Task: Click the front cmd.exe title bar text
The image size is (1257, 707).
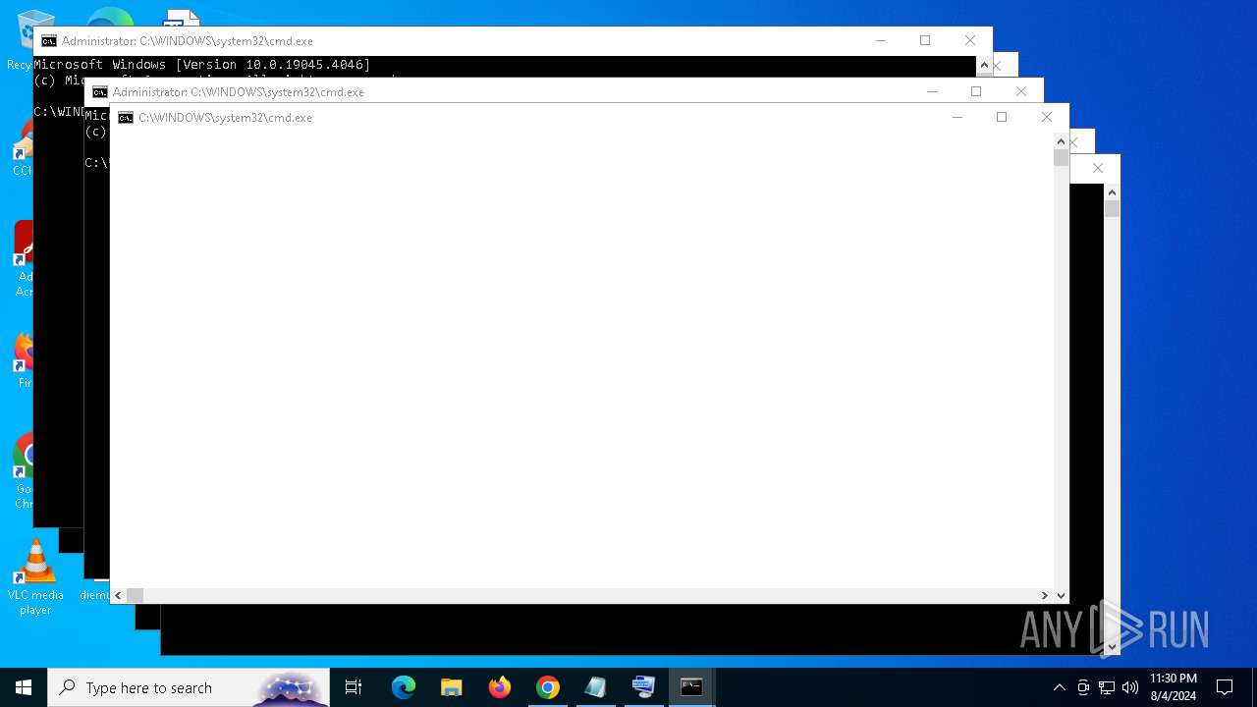Action: [225, 118]
